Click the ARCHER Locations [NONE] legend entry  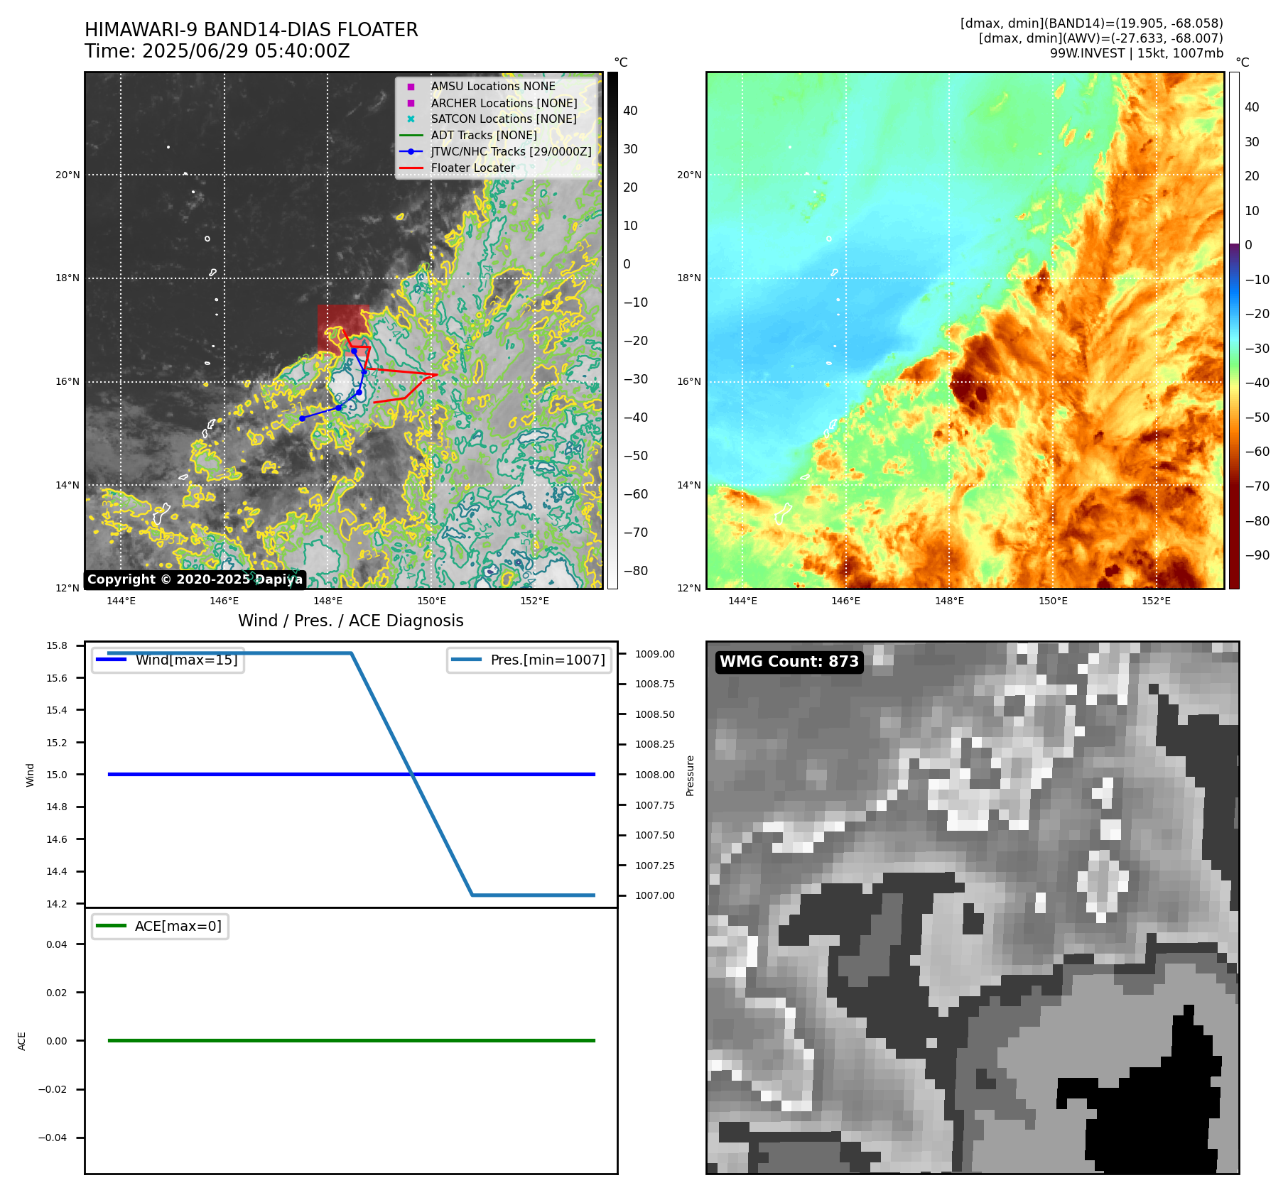(504, 103)
